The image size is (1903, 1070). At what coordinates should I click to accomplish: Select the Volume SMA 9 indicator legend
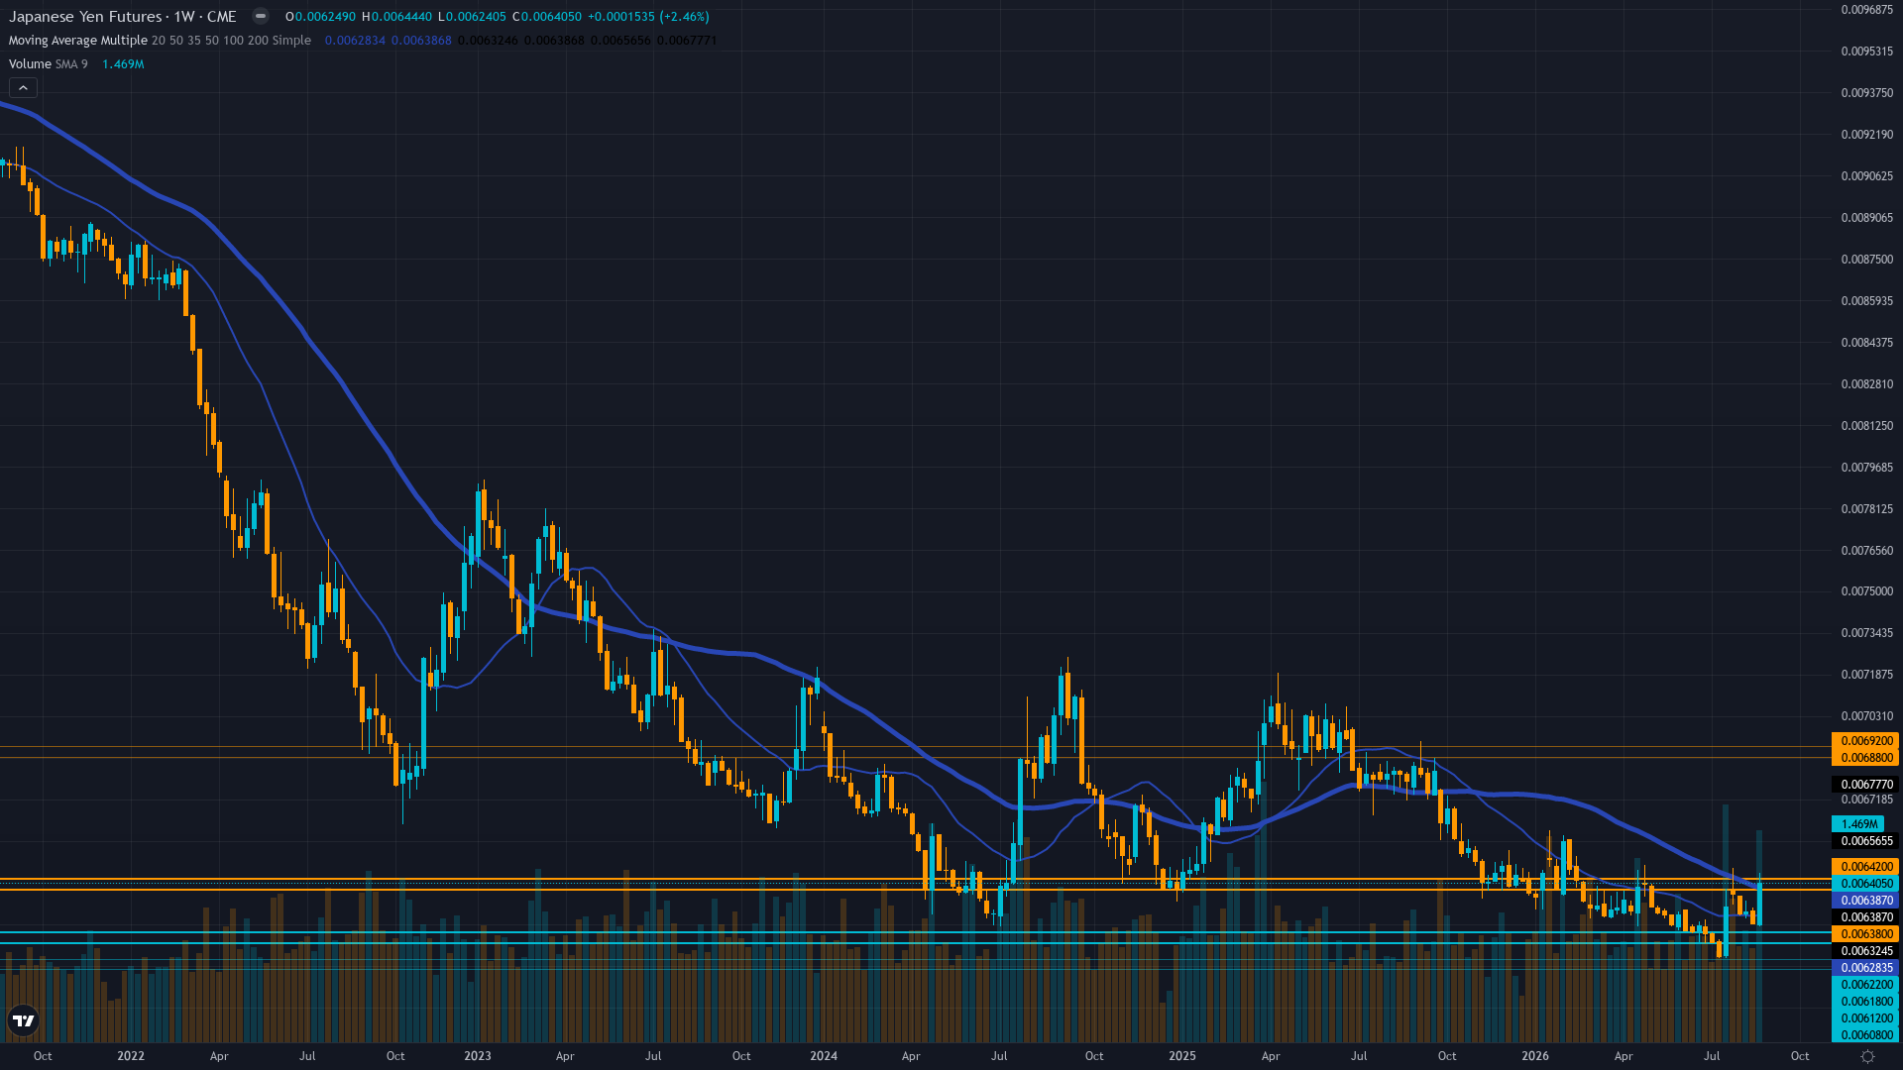(49, 64)
